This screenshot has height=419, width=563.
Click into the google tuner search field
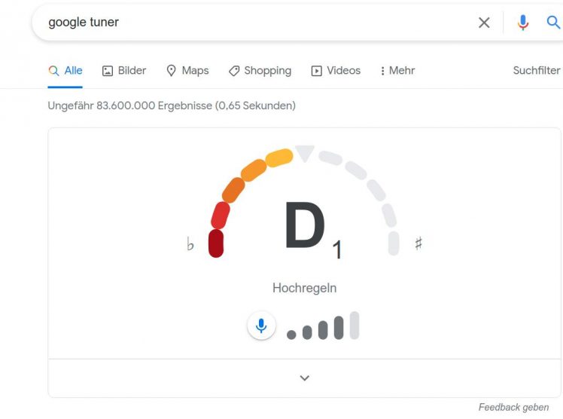tap(248, 23)
